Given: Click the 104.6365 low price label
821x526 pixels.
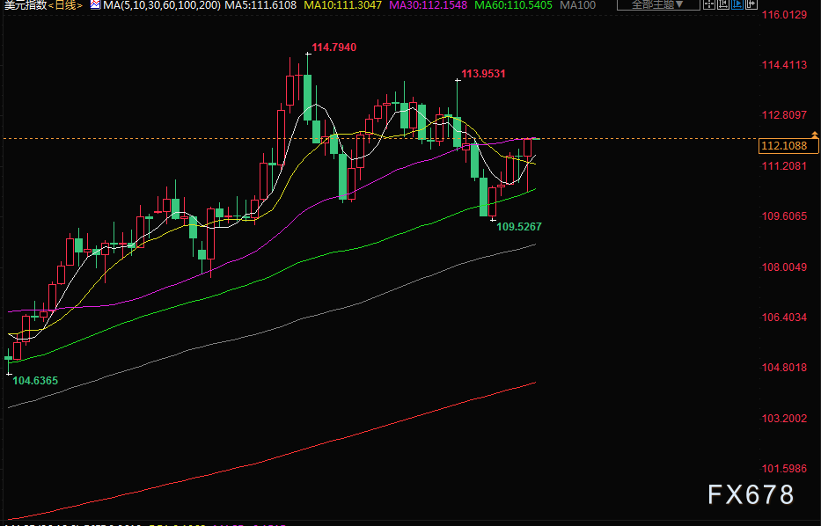Looking at the screenshot, I should coord(35,381).
